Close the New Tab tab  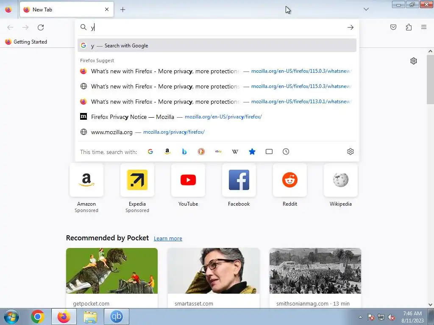click(x=107, y=9)
